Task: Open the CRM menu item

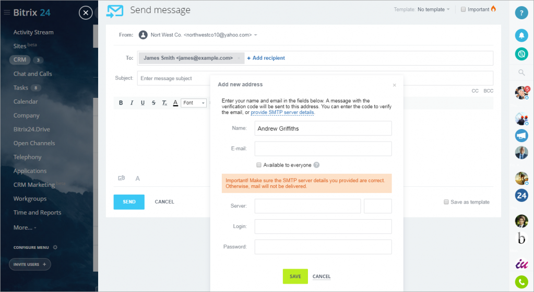Action: tap(20, 60)
